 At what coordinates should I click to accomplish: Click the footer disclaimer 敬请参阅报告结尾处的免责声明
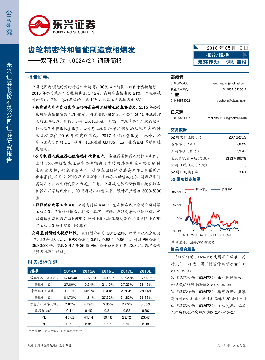point(50,346)
